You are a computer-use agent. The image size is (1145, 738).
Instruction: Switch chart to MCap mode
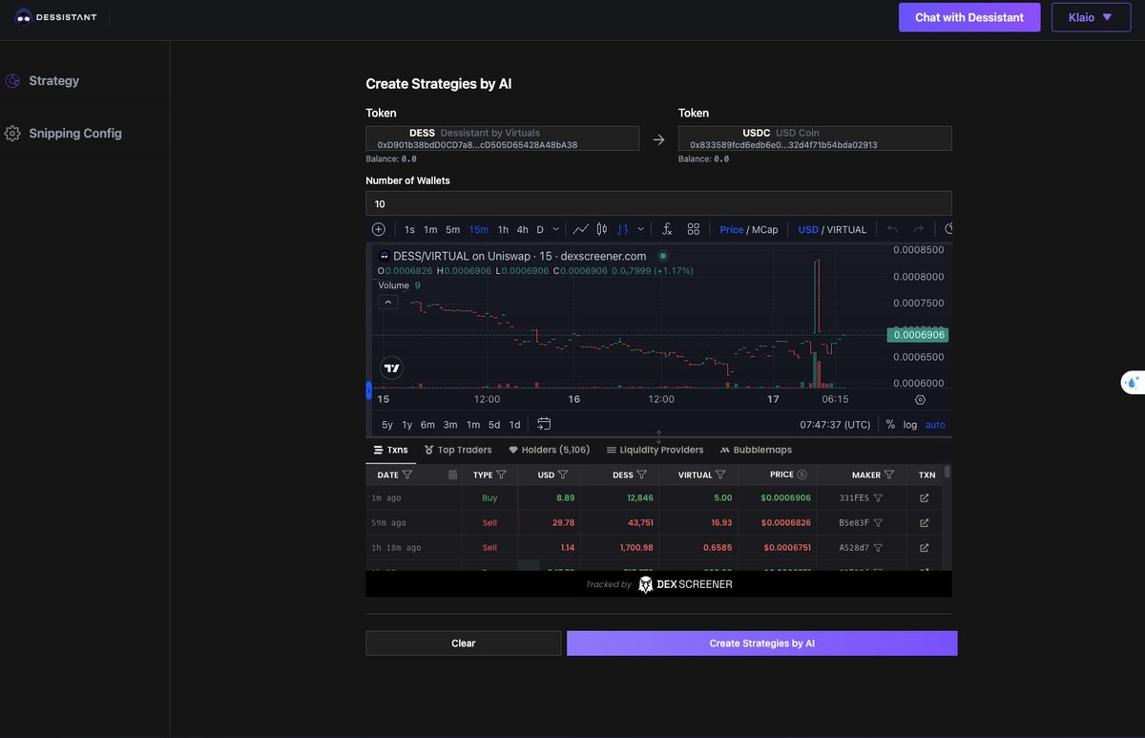point(765,230)
